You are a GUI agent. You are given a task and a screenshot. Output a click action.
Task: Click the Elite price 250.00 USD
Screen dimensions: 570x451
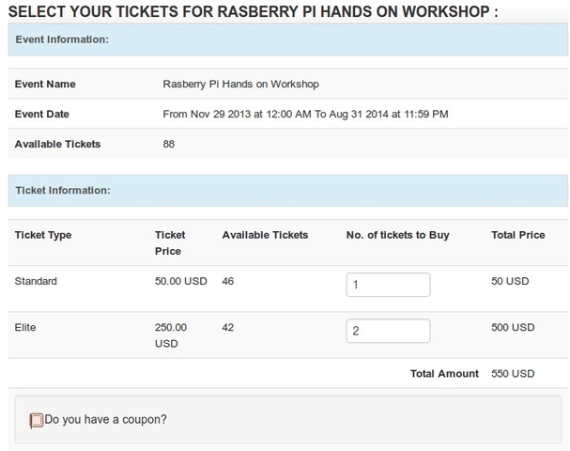click(x=171, y=334)
